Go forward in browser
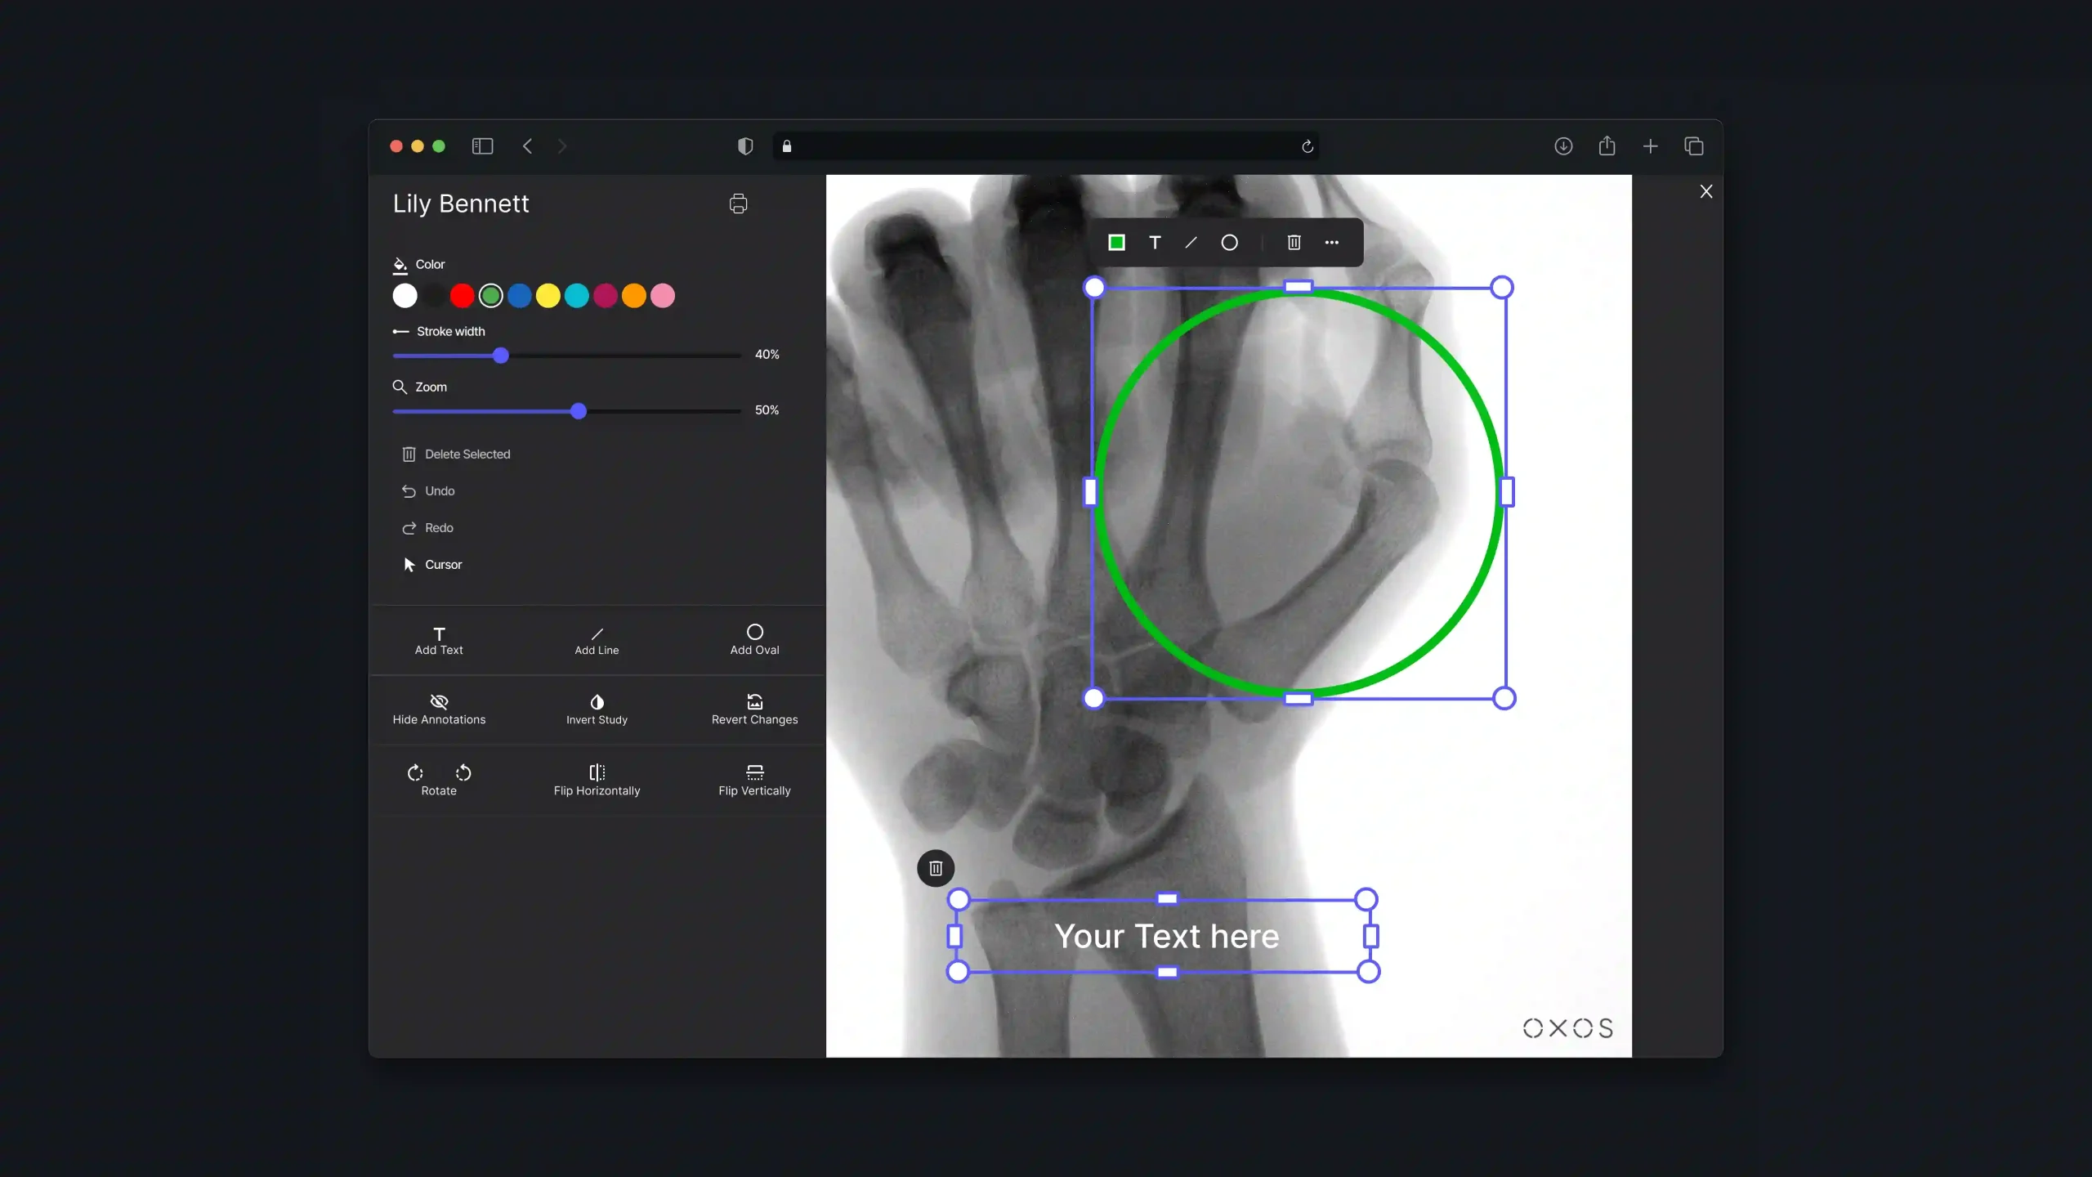Screen dimensions: 2092x1177 coord(562,146)
